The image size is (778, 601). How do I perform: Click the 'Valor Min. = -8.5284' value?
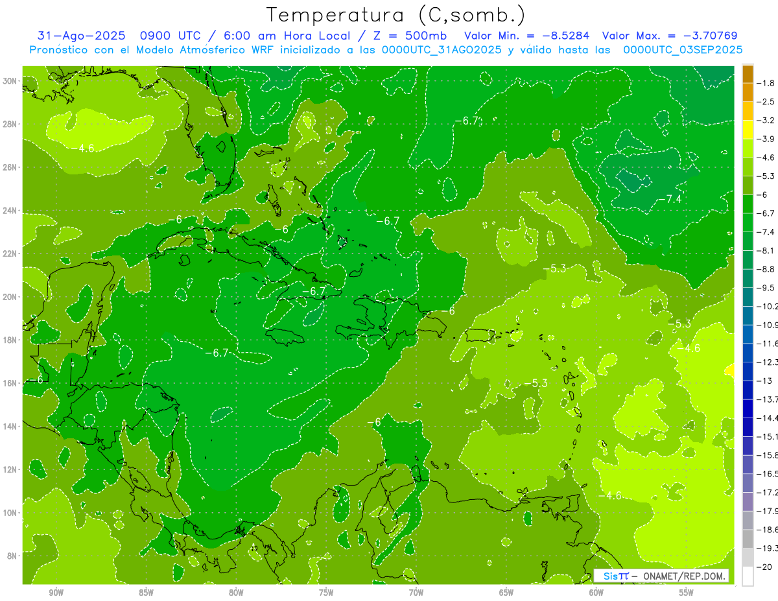[x=527, y=36]
